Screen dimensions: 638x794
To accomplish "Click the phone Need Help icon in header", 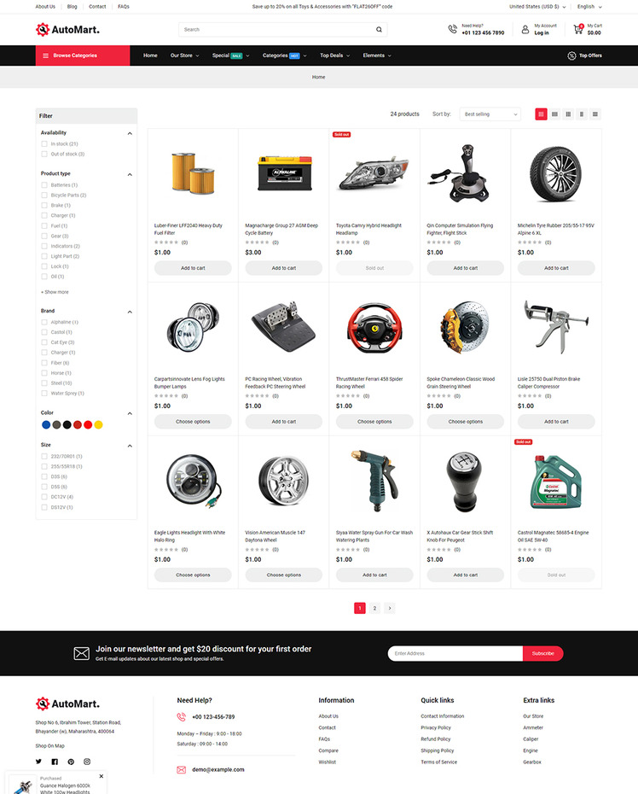I will pos(452,29).
